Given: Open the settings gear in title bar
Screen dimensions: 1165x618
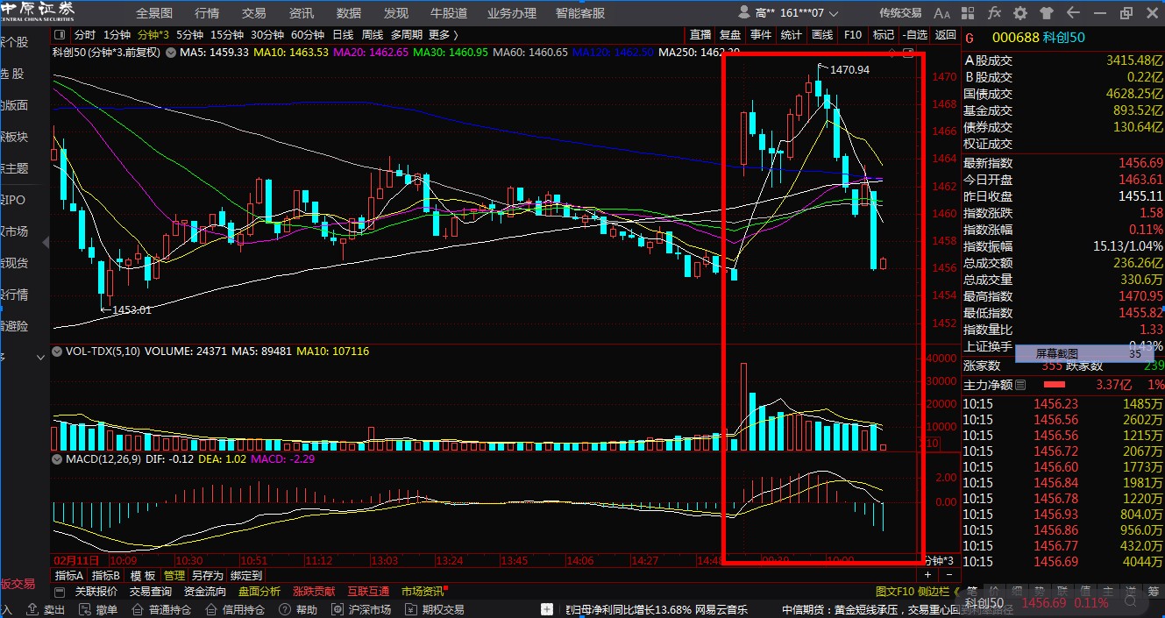Looking at the screenshot, I should coord(1020,13).
